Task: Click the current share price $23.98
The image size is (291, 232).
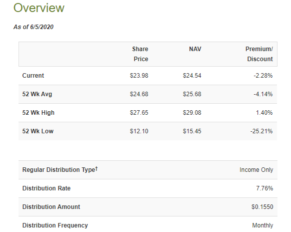Action: pos(139,76)
